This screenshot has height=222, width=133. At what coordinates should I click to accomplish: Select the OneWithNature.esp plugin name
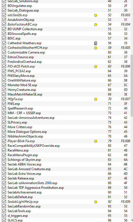(22, 80)
